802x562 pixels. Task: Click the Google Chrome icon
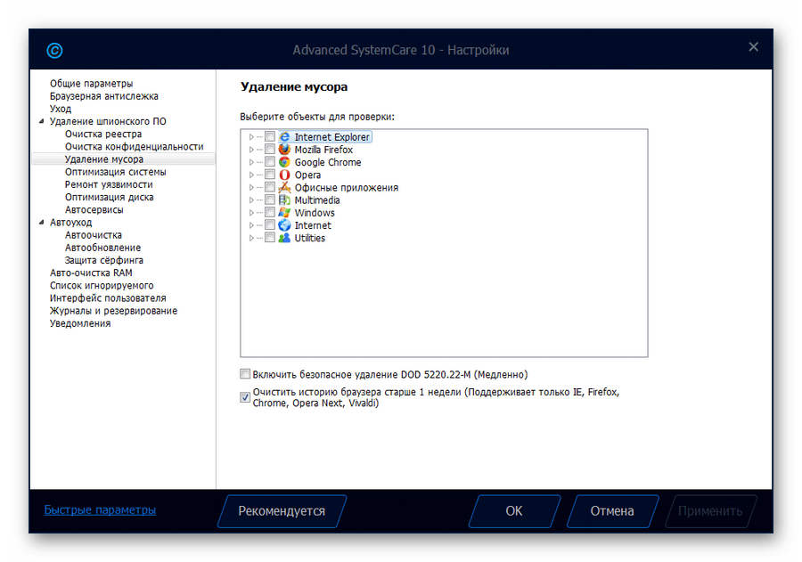tap(285, 162)
